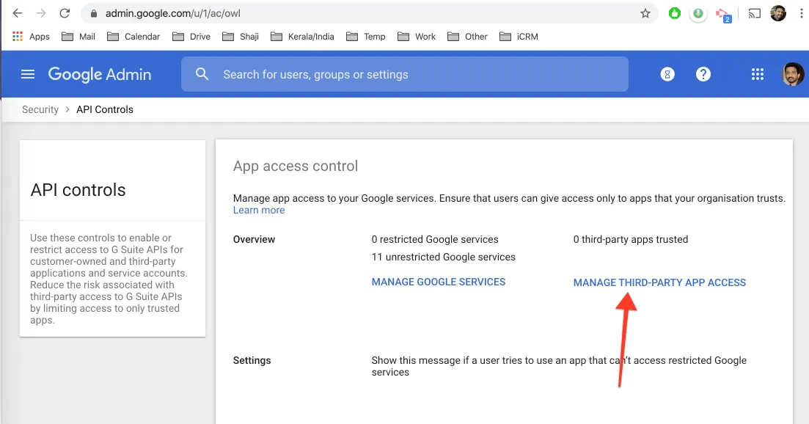Click the API Controls breadcrumb
Image resolution: width=809 pixels, height=424 pixels.
[105, 109]
